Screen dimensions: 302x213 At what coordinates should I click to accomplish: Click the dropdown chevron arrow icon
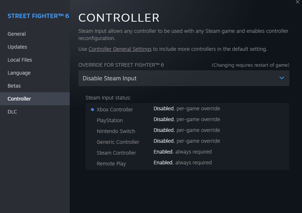click(x=282, y=78)
